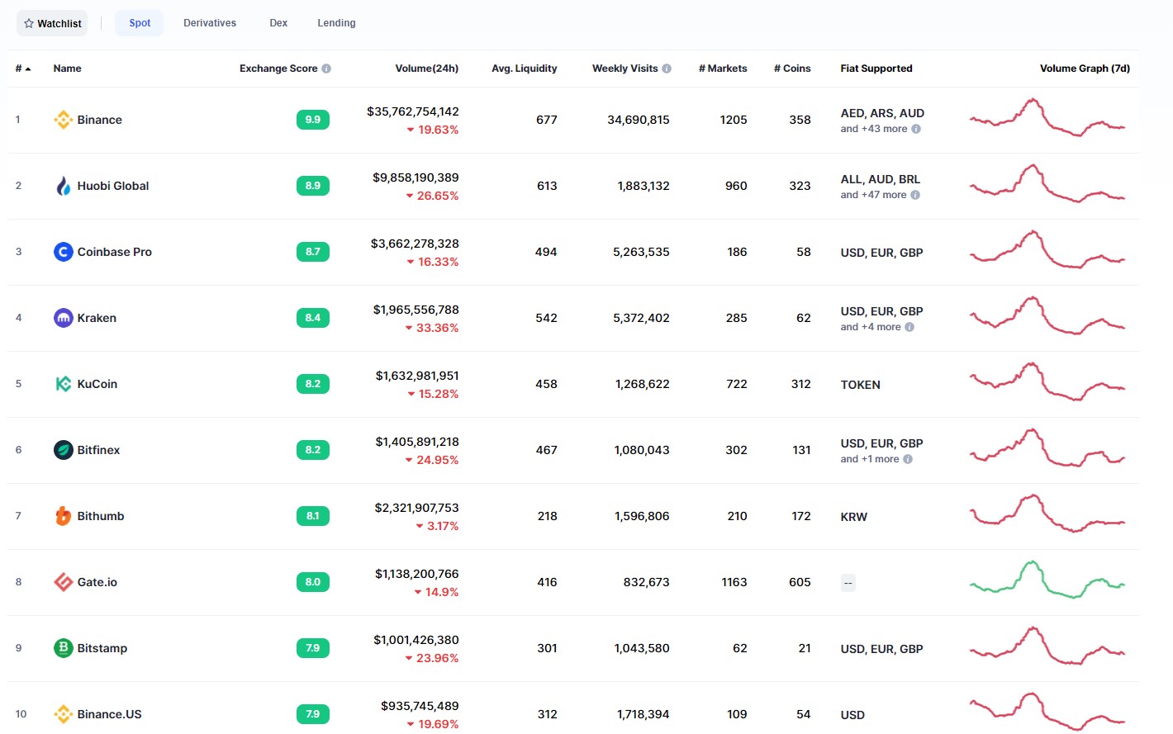
Task: Sort by Avg. Liquidity column header
Action: click(x=525, y=69)
